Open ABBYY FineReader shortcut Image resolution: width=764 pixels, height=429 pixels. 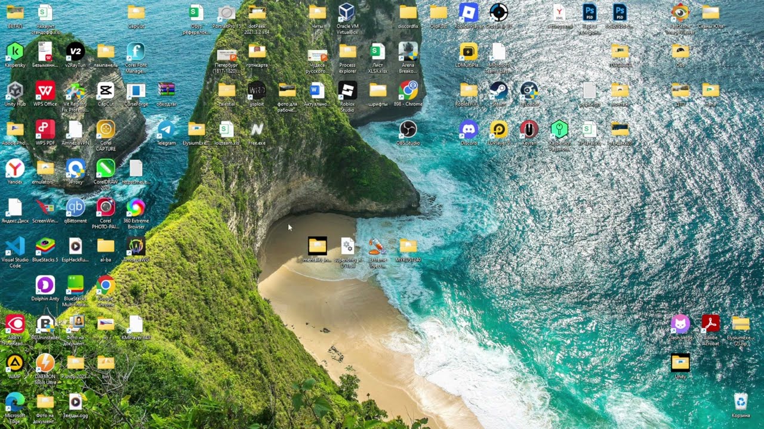(x=15, y=327)
